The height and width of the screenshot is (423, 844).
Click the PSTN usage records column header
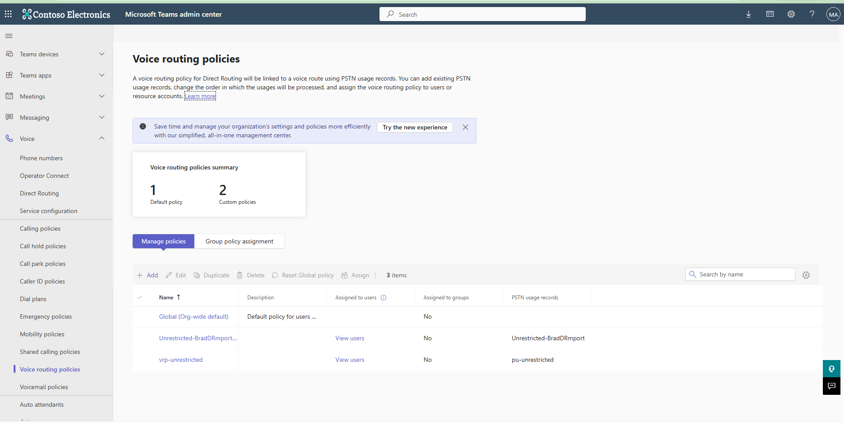click(535, 298)
